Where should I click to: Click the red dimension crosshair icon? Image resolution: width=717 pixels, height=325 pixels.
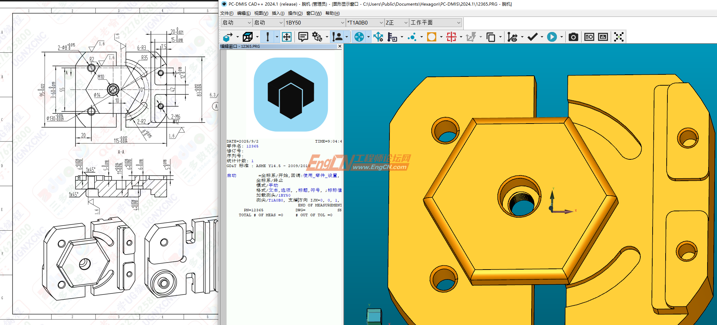coord(451,37)
